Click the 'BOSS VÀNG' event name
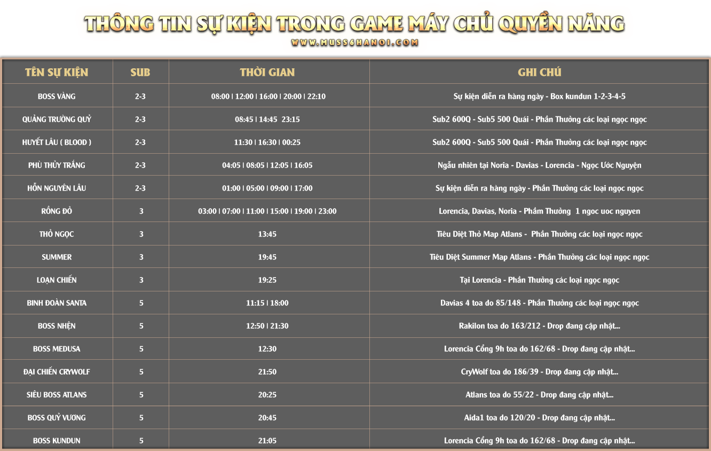Screen dimensions: 711x451 (57, 97)
